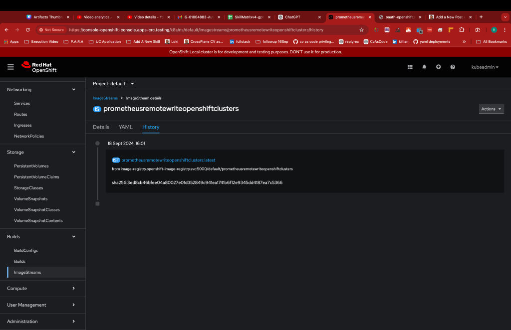Switch to the Video analytics tab
This screenshot has height=330, width=511.
pos(98,17)
